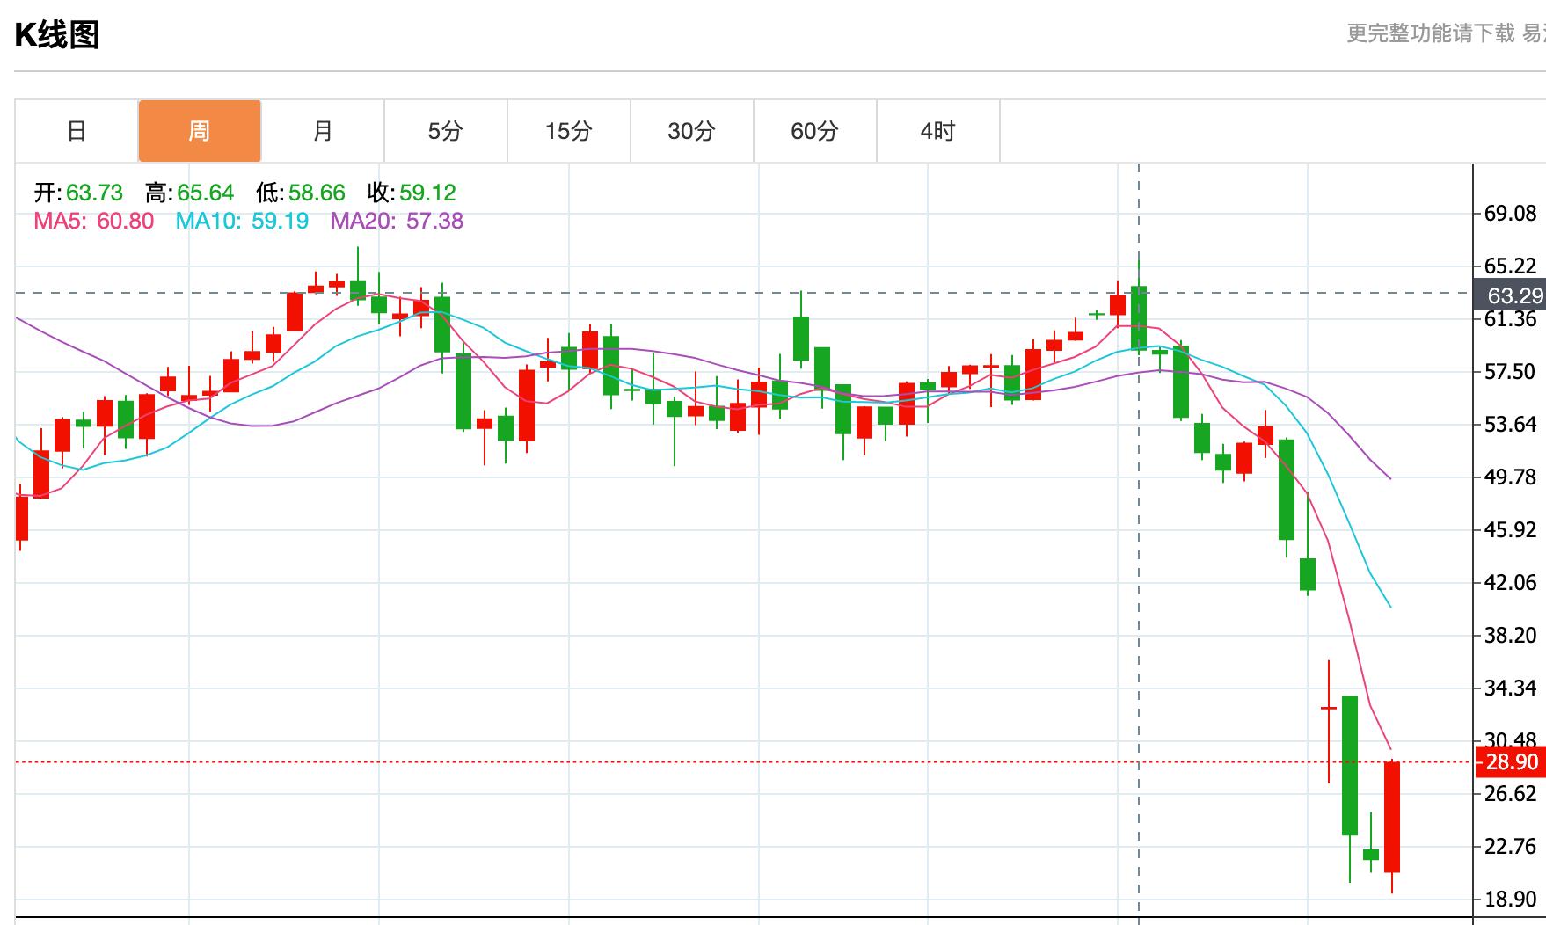The image size is (1546, 925).
Task: Open the 15分 interval tab
Action: [x=569, y=131]
